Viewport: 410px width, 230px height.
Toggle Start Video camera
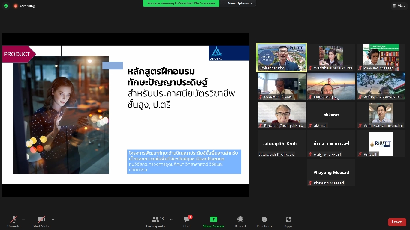tap(41, 220)
